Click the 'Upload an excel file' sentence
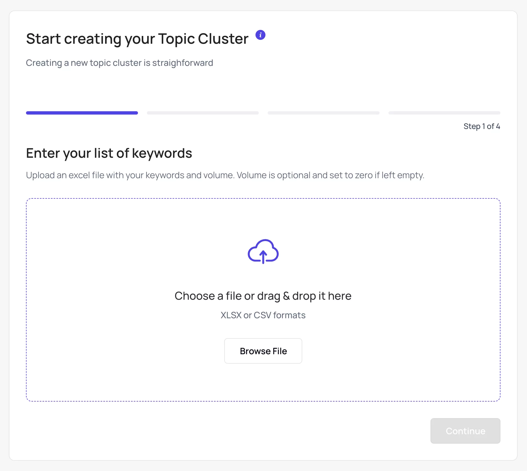 (130, 175)
